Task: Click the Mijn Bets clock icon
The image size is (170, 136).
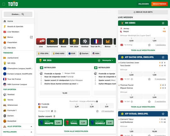Action: tap(5, 48)
